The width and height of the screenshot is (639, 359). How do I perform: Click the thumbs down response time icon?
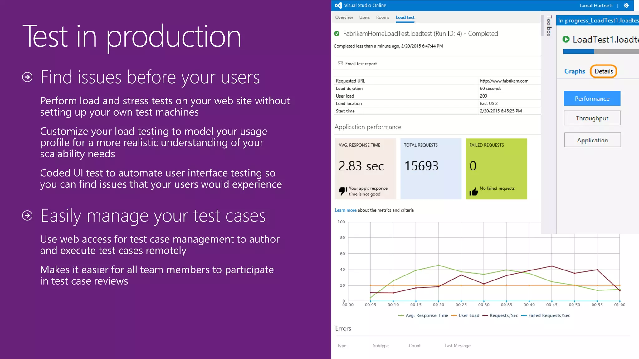pos(343,191)
